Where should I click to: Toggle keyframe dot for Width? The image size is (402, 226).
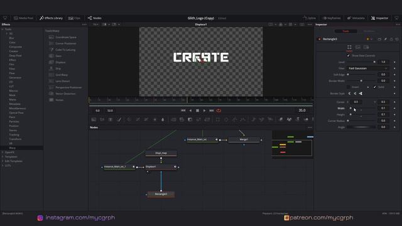[x=394, y=108]
